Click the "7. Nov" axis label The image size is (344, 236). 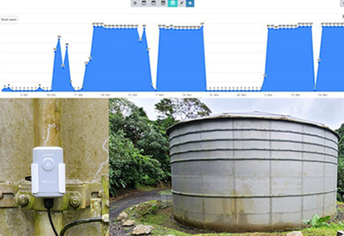pos(159,95)
